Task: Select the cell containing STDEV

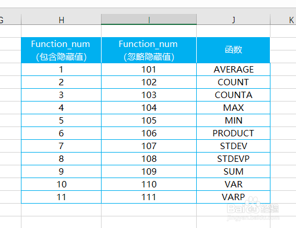Action: coord(233,146)
